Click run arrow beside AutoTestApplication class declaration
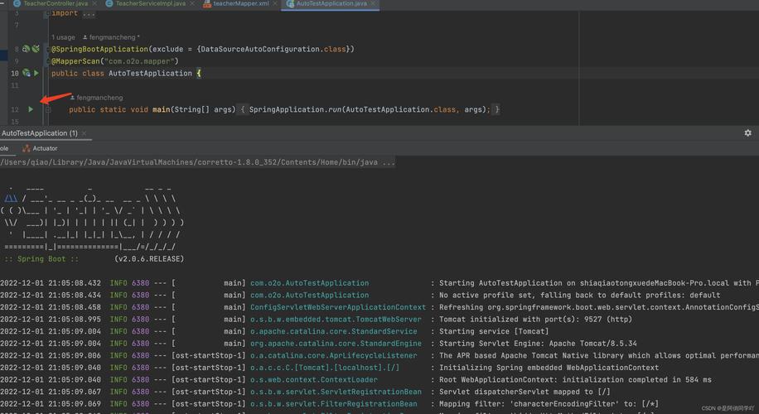Image resolution: width=759 pixels, height=414 pixels. pos(36,73)
